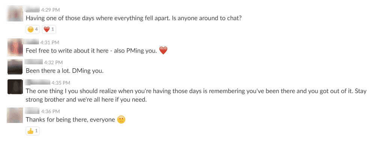Open the avatar beside the 4:36 PM message
The width and height of the screenshot is (374, 141).
[15, 115]
